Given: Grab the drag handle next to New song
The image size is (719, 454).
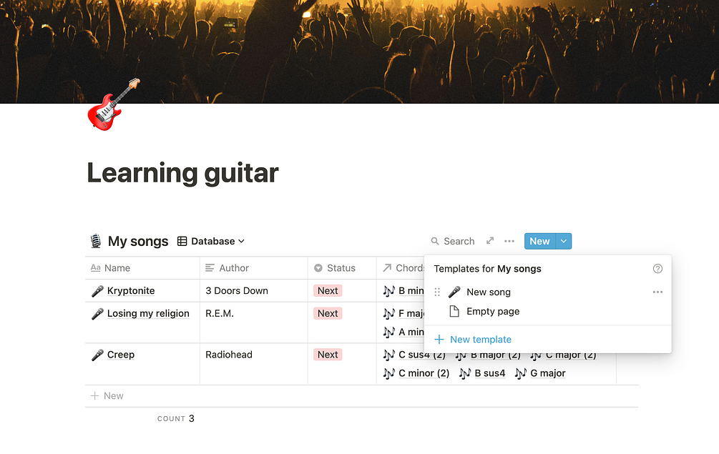Looking at the screenshot, I should [436, 292].
